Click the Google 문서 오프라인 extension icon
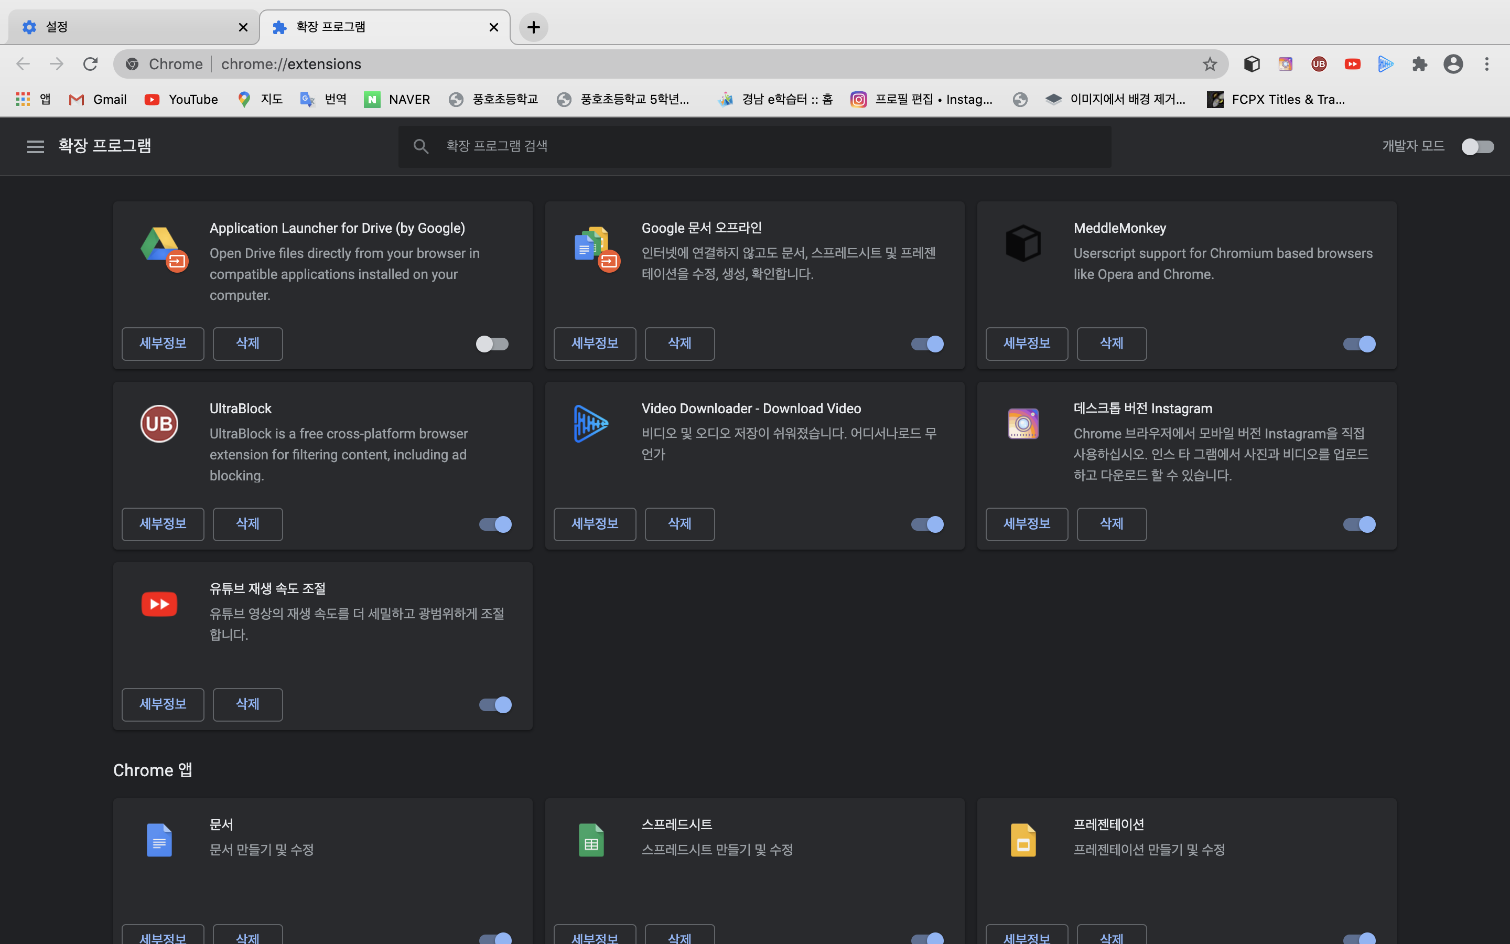 (x=596, y=249)
